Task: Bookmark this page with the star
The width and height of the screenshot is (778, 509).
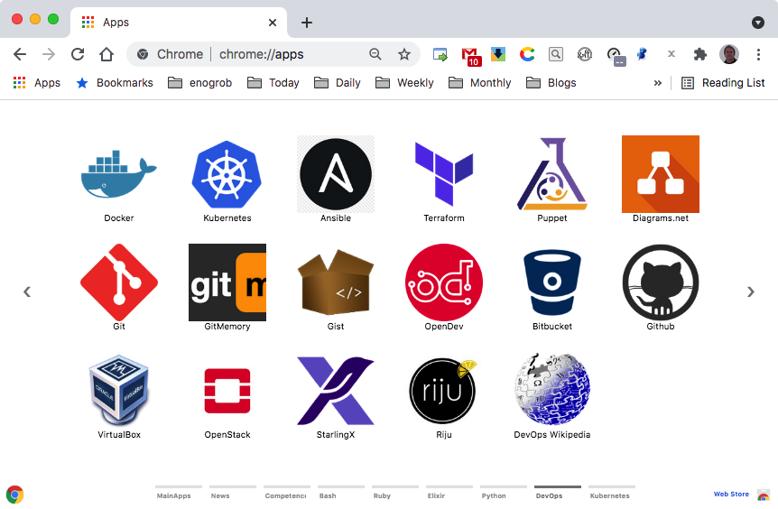Action: click(x=404, y=54)
